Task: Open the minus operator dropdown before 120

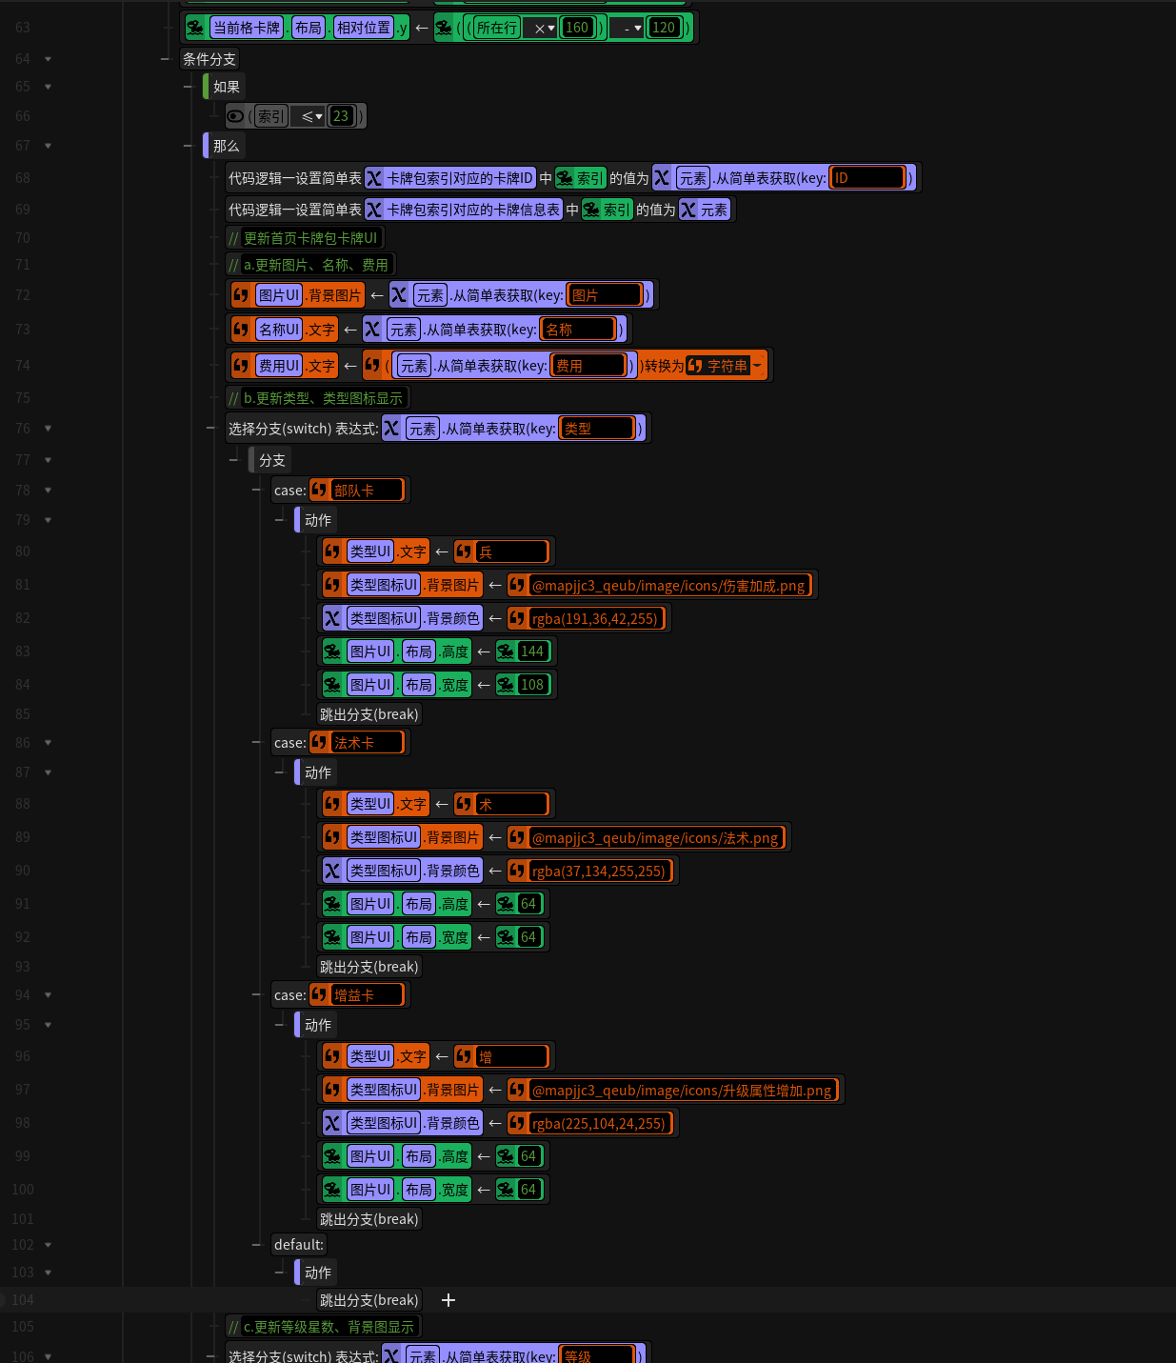Action: 631,28
